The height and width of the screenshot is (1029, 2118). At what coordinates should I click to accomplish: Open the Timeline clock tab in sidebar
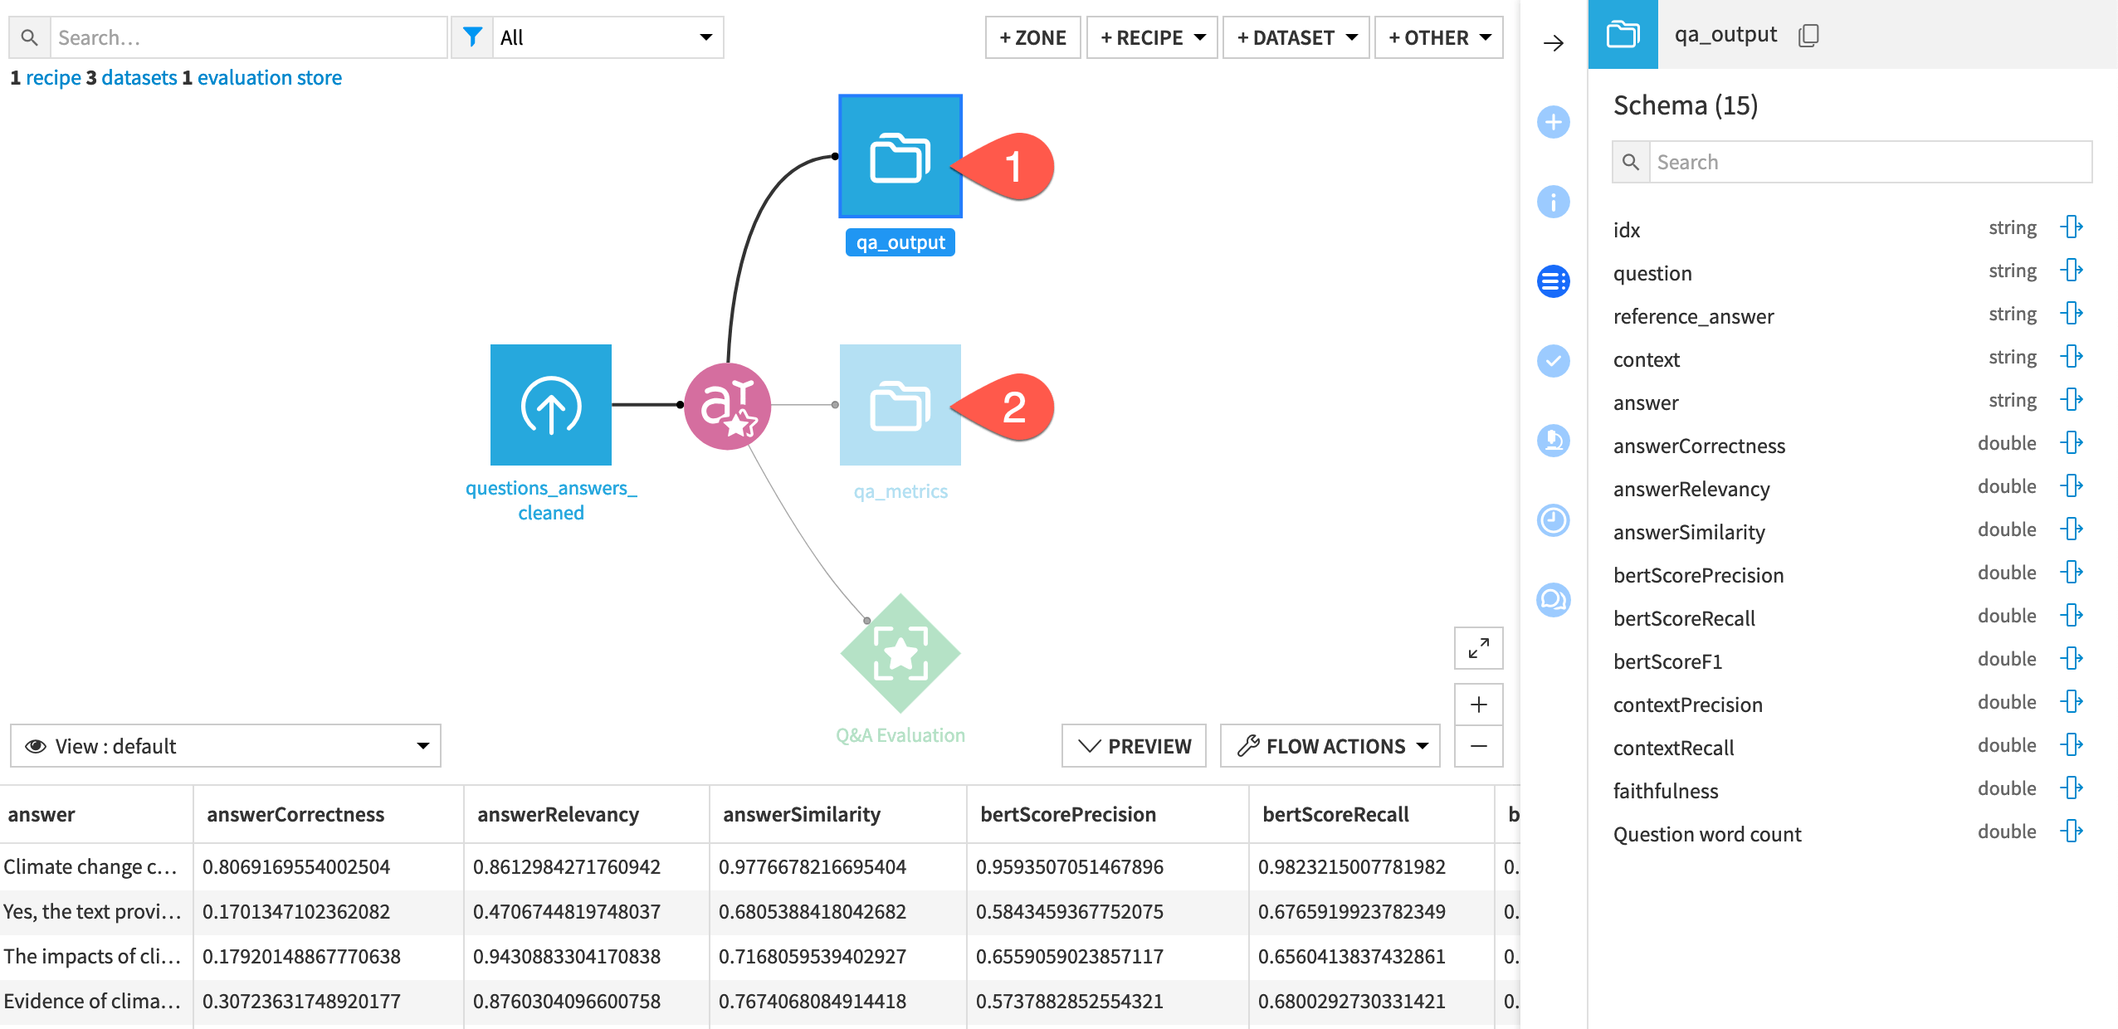(1554, 520)
